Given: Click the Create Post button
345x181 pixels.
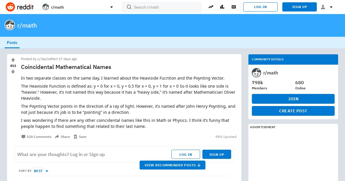Looking at the screenshot, I should click(x=293, y=111).
